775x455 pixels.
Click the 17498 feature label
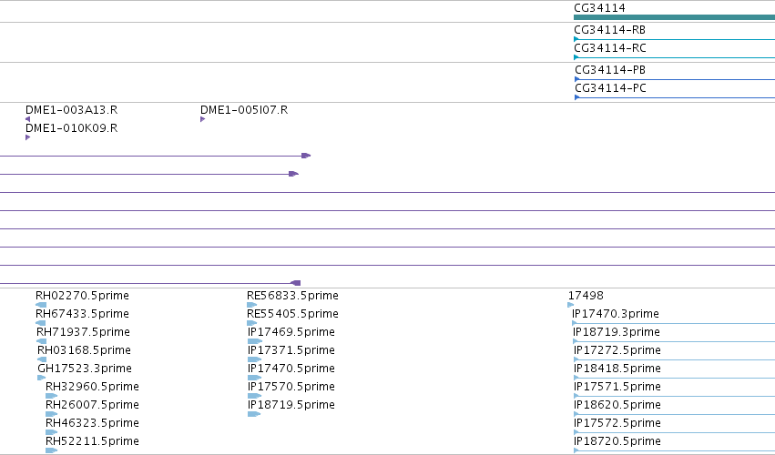586,296
